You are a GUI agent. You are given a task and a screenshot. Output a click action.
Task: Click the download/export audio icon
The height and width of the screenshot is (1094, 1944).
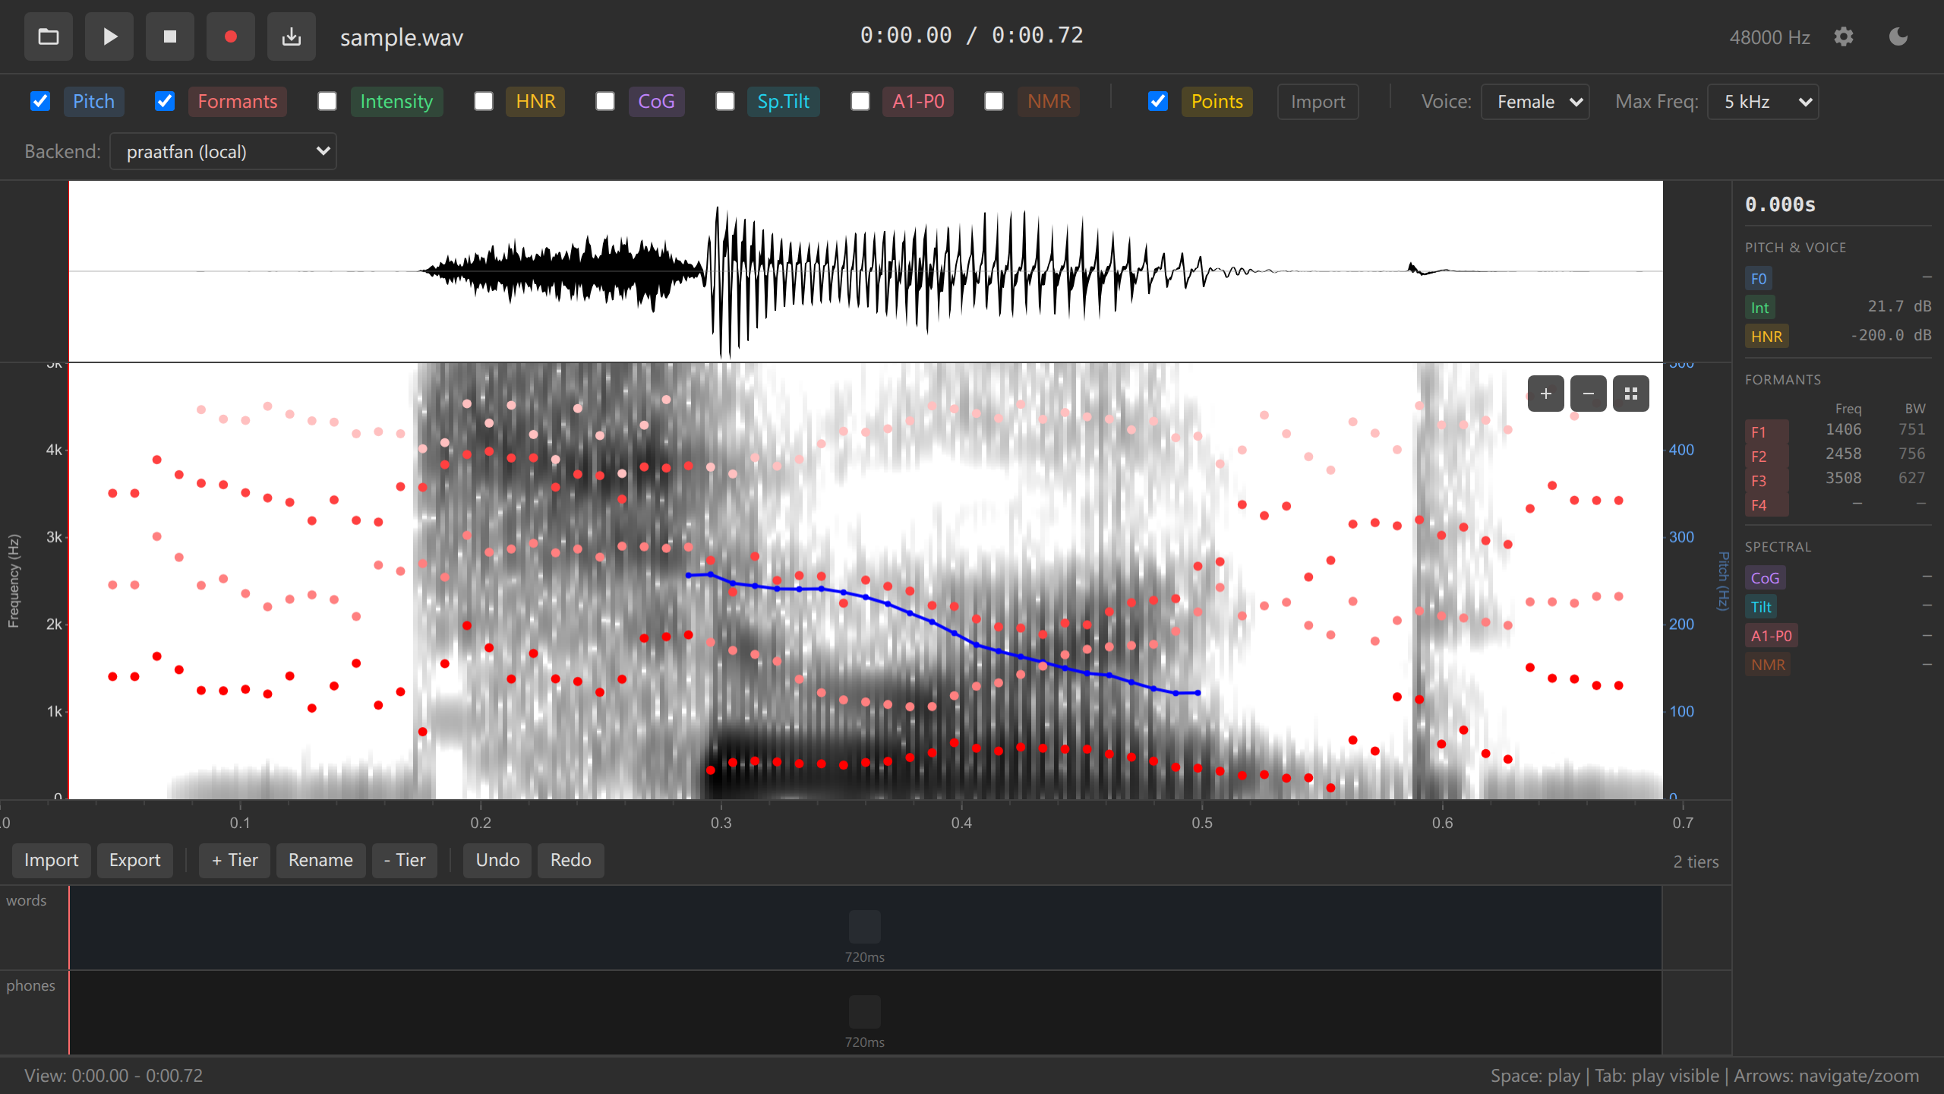(292, 36)
